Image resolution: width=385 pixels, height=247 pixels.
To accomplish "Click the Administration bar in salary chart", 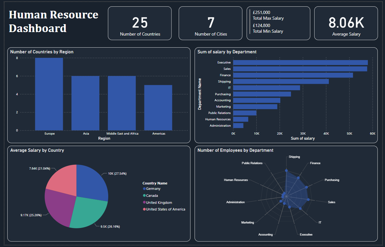I will pyautogui.click(x=238, y=126).
